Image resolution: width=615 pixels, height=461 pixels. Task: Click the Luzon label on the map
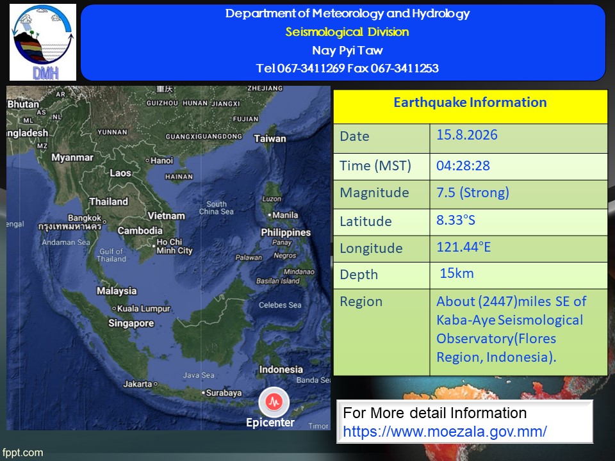(272, 199)
